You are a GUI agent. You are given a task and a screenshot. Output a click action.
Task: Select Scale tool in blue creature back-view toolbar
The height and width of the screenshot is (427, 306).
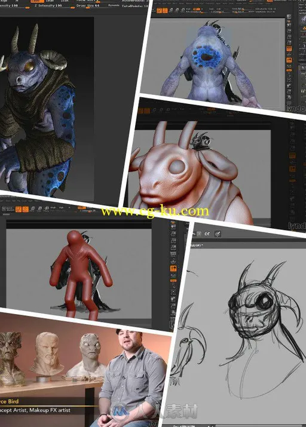coord(177,10)
